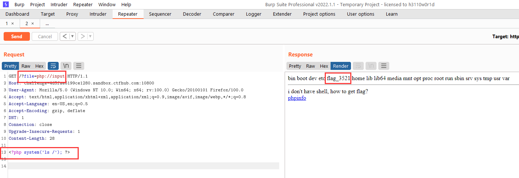Click the GET request line with php://input
This screenshot has height=178, width=519.
click(48, 76)
